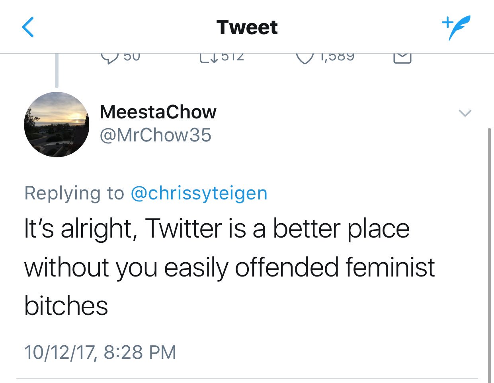Open the MeestaChow display name
This screenshot has width=494, height=383.
pos(158,112)
